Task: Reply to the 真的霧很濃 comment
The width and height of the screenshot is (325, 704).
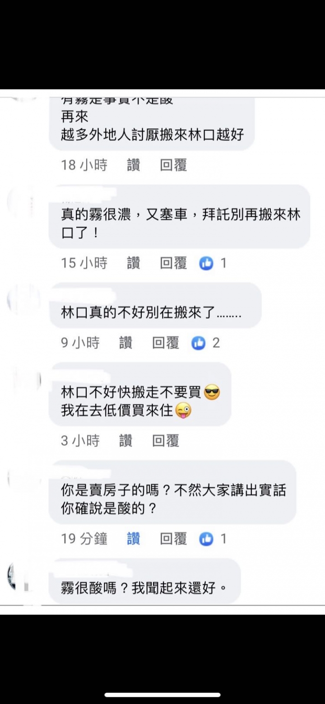Action: 173,263
